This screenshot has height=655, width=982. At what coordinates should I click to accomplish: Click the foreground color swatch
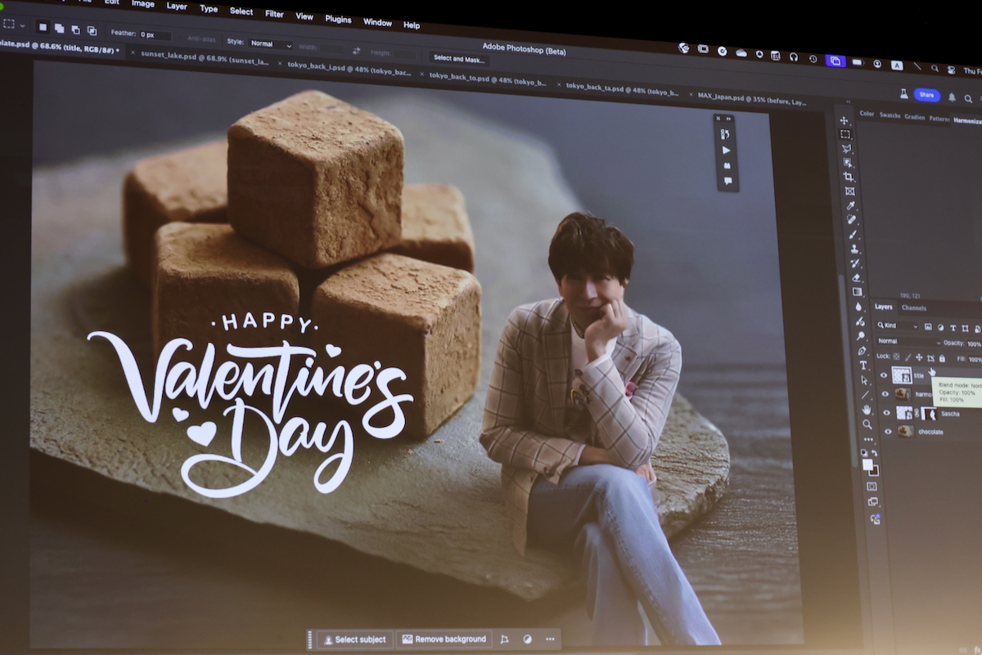click(x=867, y=464)
